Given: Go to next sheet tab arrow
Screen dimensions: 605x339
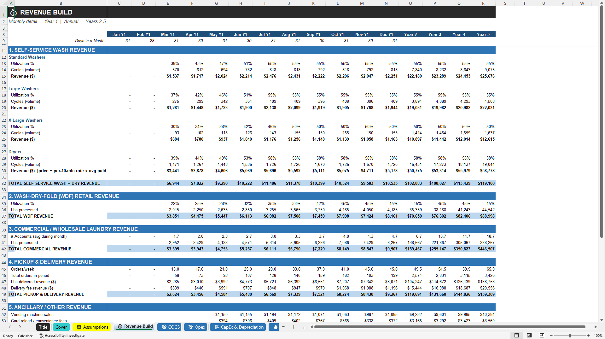Looking at the screenshot, I should pos(20,327).
